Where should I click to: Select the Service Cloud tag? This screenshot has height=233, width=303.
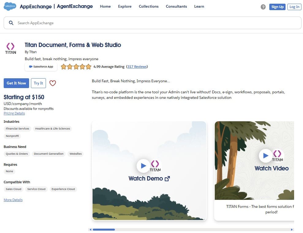coord(36,189)
